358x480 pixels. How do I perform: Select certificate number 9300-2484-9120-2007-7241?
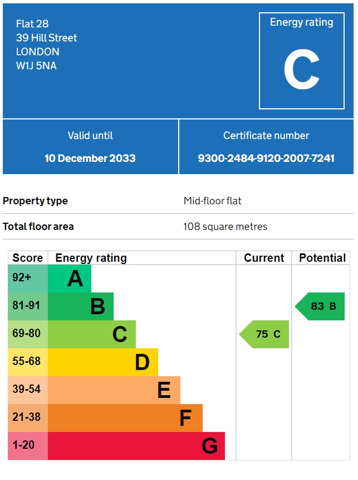coord(266,158)
